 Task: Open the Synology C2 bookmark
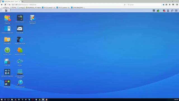pyautogui.click(x=21, y=8)
